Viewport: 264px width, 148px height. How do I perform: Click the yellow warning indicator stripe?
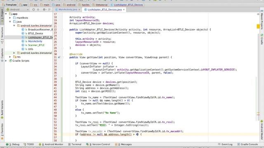point(258,26)
